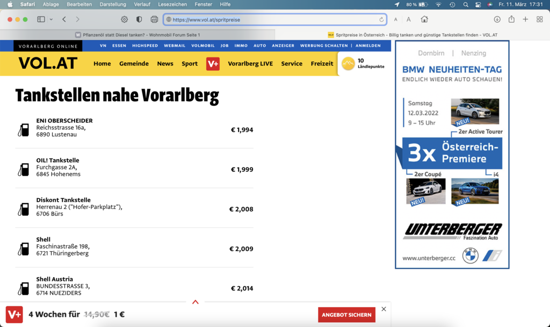Image resolution: width=550 pixels, height=327 pixels.
Task: Open the Darstellung menu
Action: [113, 4]
